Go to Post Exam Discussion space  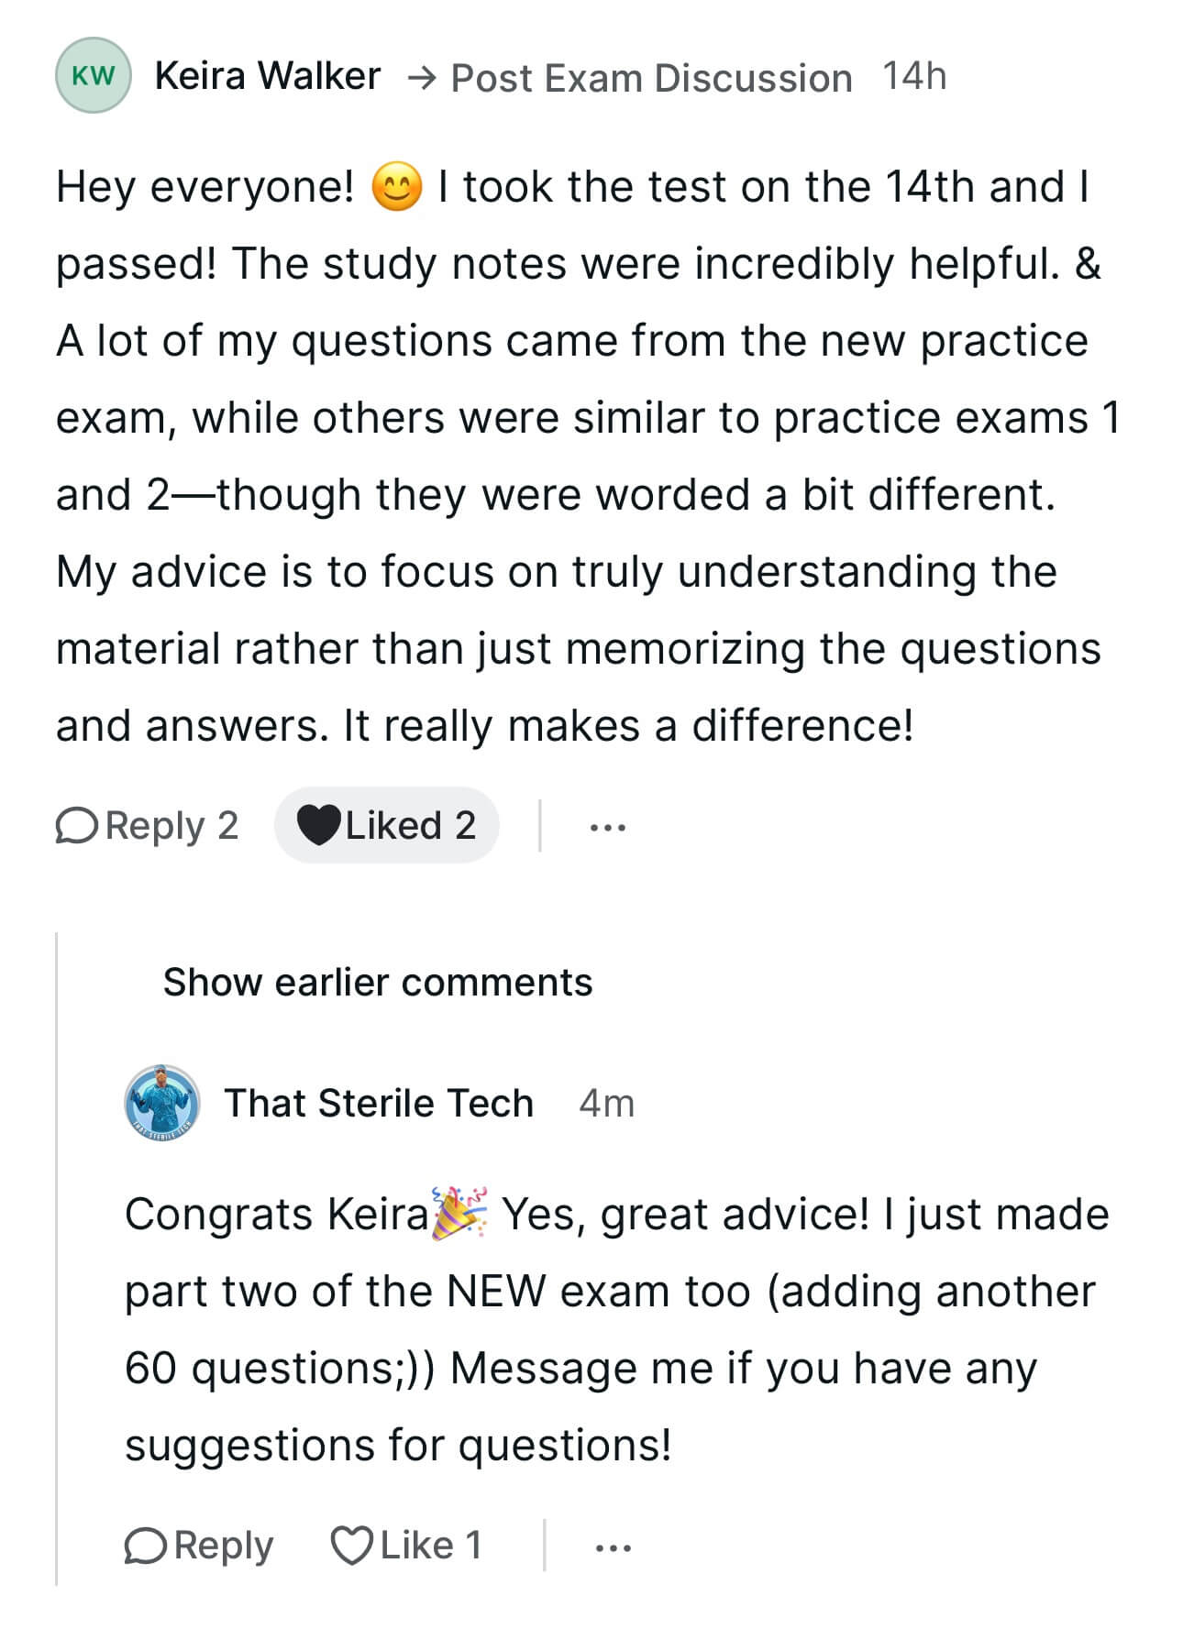click(651, 78)
